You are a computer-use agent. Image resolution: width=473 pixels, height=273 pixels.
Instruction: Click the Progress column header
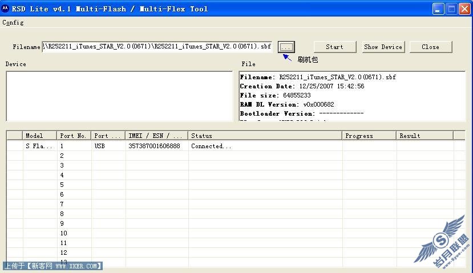tap(369, 136)
